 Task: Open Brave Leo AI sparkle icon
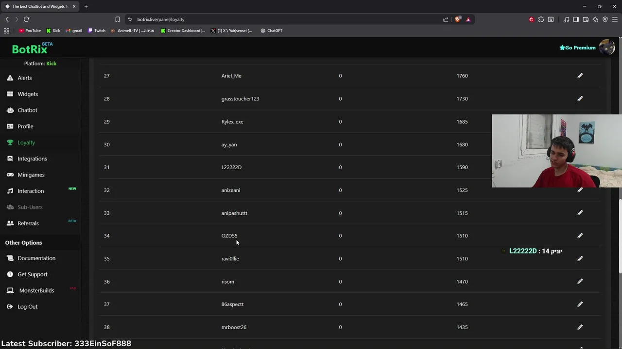(595, 19)
